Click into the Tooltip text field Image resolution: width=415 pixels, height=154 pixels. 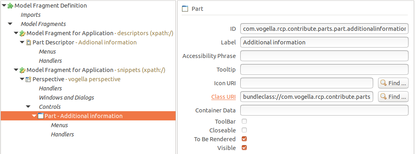click(324, 69)
